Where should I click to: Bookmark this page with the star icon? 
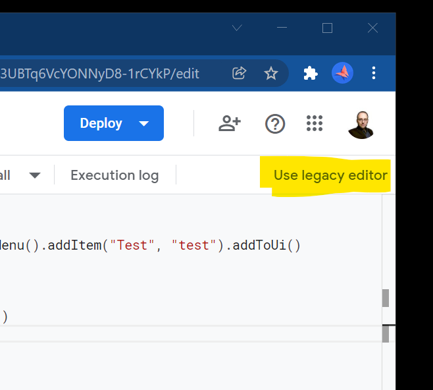coord(270,73)
